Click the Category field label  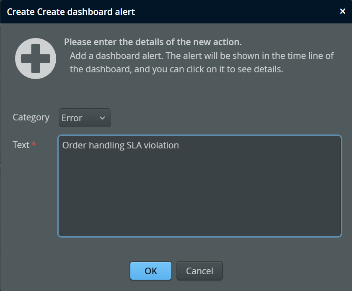pos(31,117)
